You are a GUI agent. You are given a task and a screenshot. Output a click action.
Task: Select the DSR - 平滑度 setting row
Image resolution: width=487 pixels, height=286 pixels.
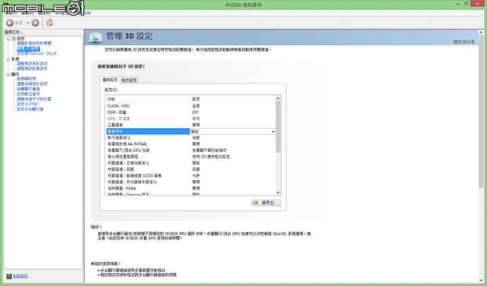pos(191,119)
